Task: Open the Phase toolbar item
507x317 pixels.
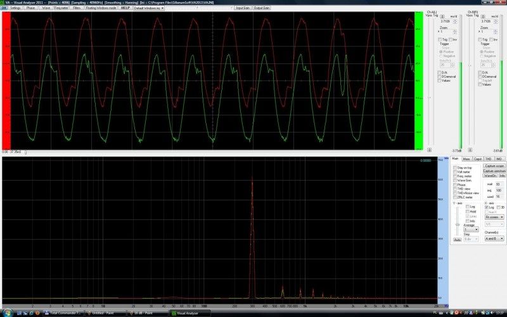Action: point(30,8)
